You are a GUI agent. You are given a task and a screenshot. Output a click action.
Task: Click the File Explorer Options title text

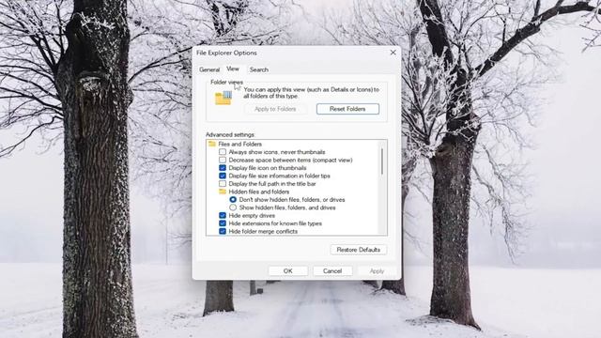click(x=226, y=53)
